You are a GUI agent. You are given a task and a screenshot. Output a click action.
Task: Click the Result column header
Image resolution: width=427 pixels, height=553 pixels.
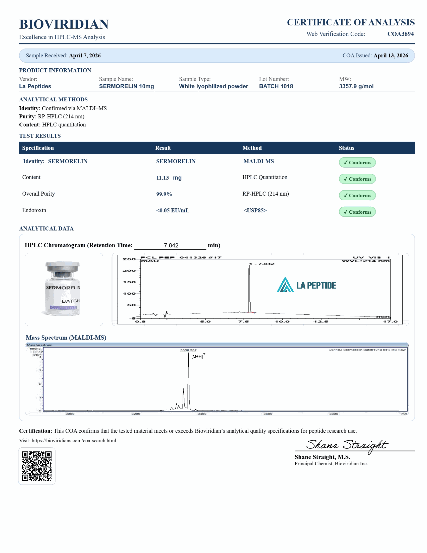pos(163,148)
